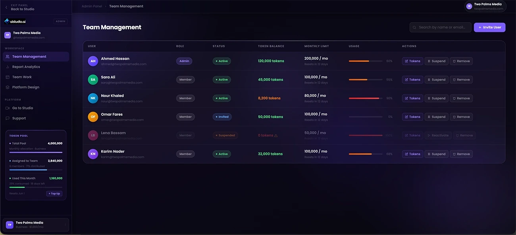Click the Invite User button
Screen dimensions: 516x235
pyautogui.click(x=489, y=27)
